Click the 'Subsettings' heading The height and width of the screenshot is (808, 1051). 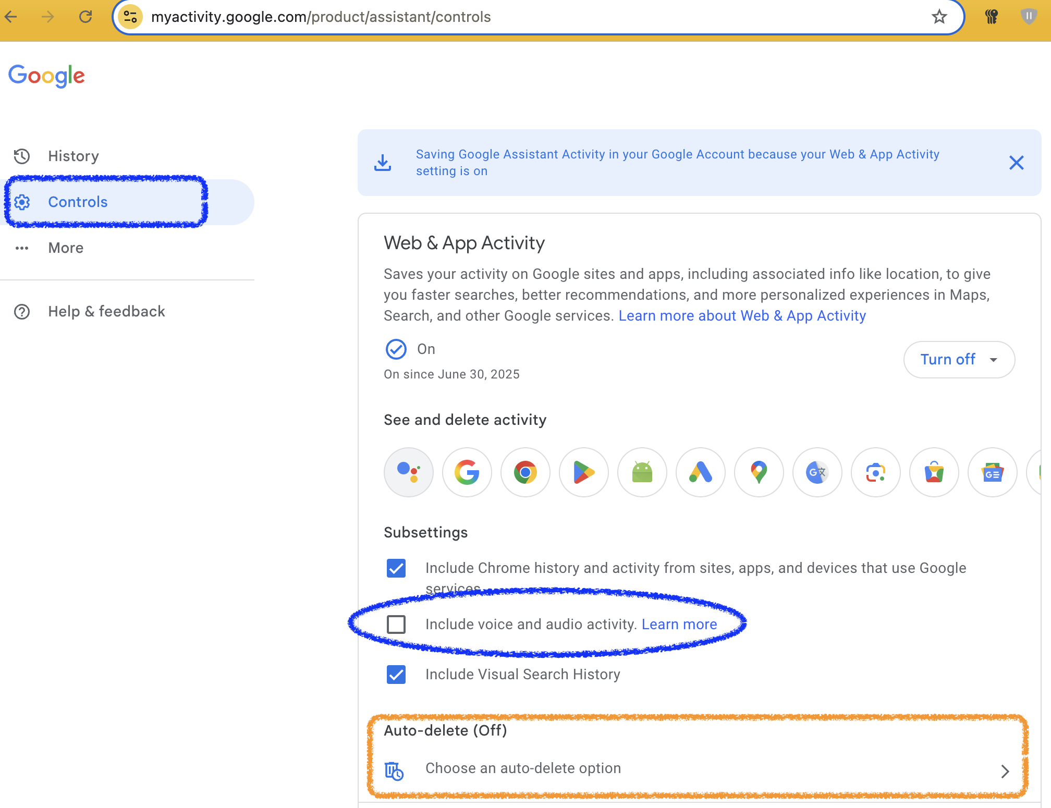point(425,532)
